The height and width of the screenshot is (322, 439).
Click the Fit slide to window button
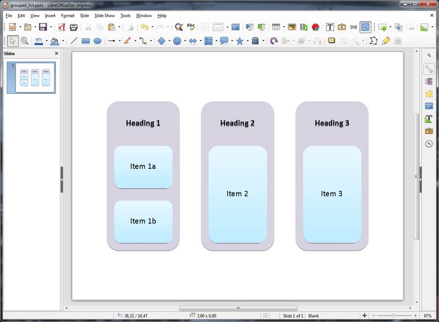pos(364,315)
